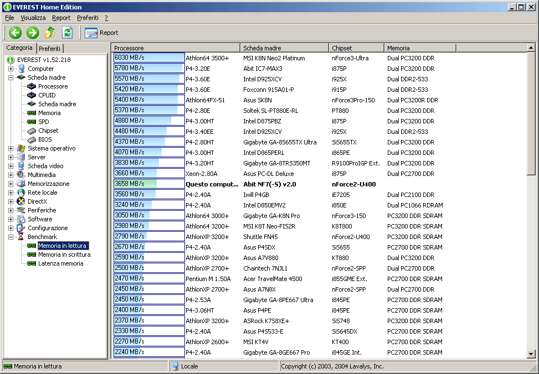Image resolution: width=539 pixels, height=374 pixels.
Task: Sort by Chipset column header
Action: point(356,48)
